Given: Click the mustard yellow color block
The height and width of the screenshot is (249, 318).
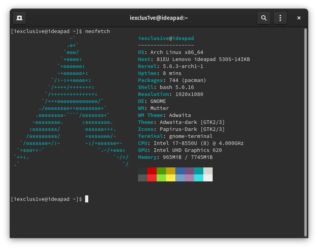Looking at the screenshot, I should tap(171, 171).
